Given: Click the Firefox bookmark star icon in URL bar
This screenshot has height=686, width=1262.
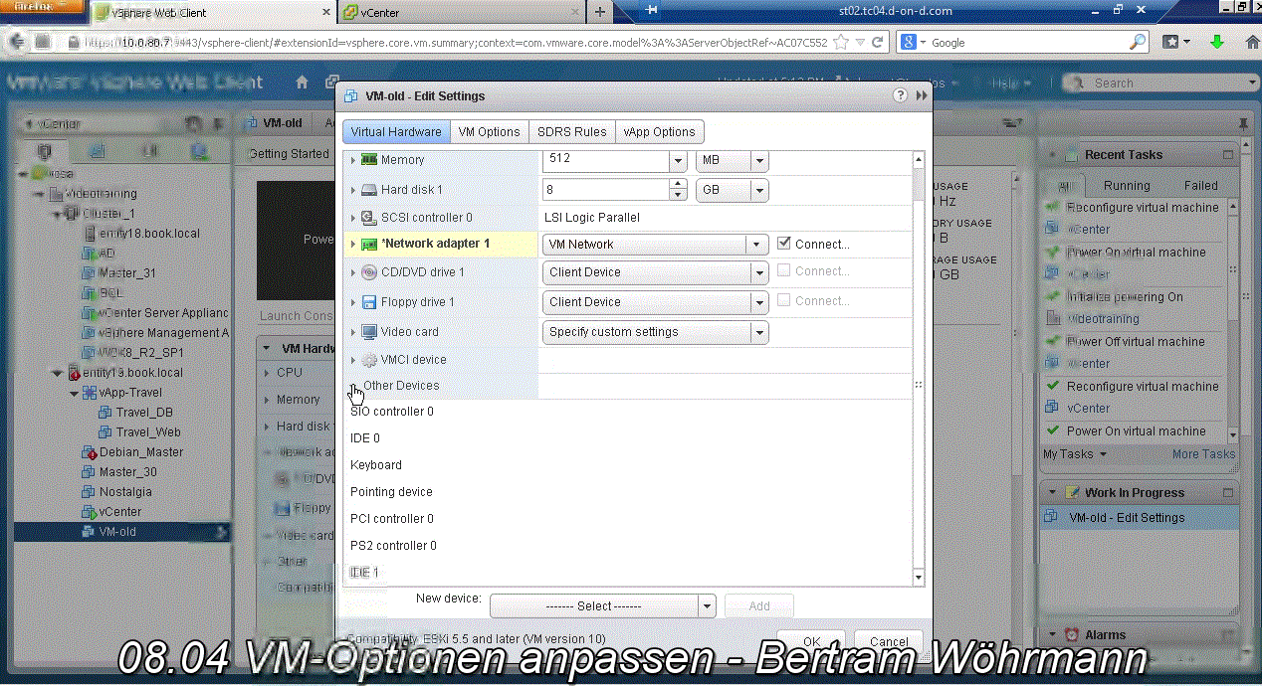Looking at the screenshot, I should [x=841, y=43].
